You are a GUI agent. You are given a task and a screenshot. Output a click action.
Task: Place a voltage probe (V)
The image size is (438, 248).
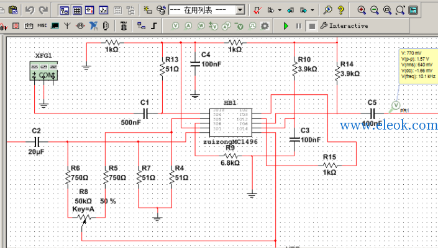point(175,26)
